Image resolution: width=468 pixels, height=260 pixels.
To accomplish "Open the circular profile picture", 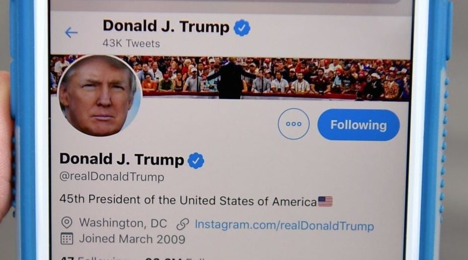I will coord(100,95).
